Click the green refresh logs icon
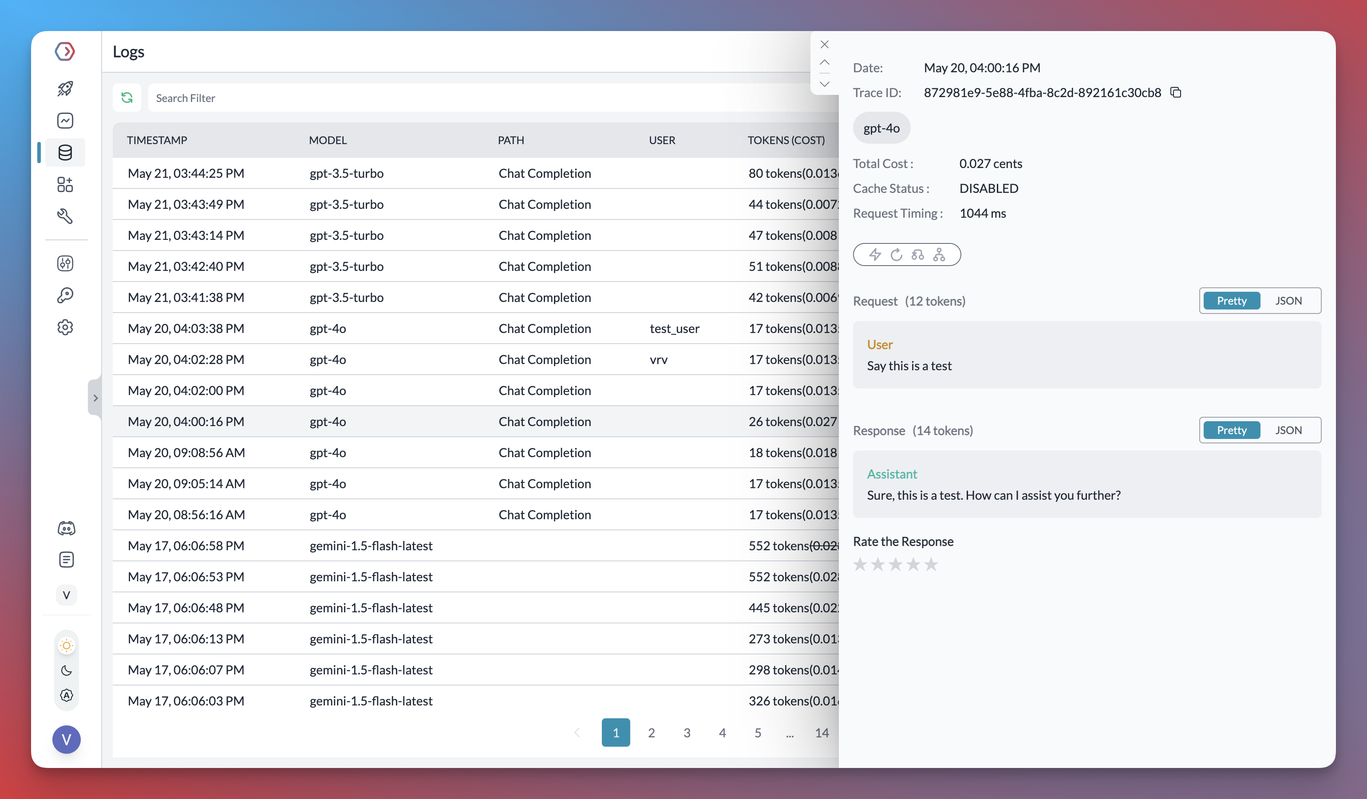The height and width of the screenshot is (799, 1367). click(127, 98)
